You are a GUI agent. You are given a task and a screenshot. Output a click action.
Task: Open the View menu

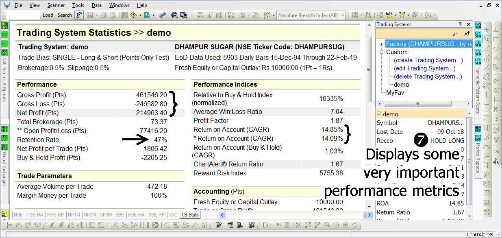click(x=35, y=5)
